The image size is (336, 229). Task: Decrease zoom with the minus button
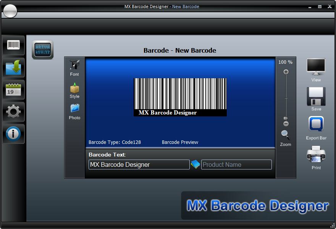pos(286,124)
